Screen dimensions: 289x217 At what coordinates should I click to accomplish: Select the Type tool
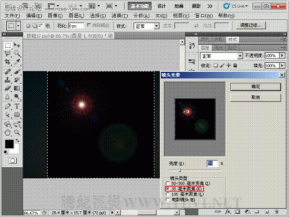(x=17, y=106)
